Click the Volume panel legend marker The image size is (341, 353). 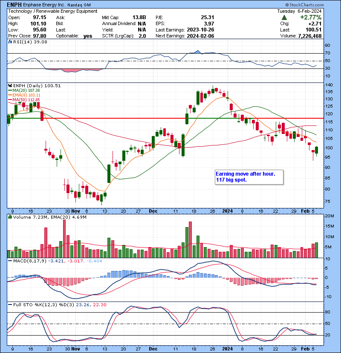click(x=9, y=218)
